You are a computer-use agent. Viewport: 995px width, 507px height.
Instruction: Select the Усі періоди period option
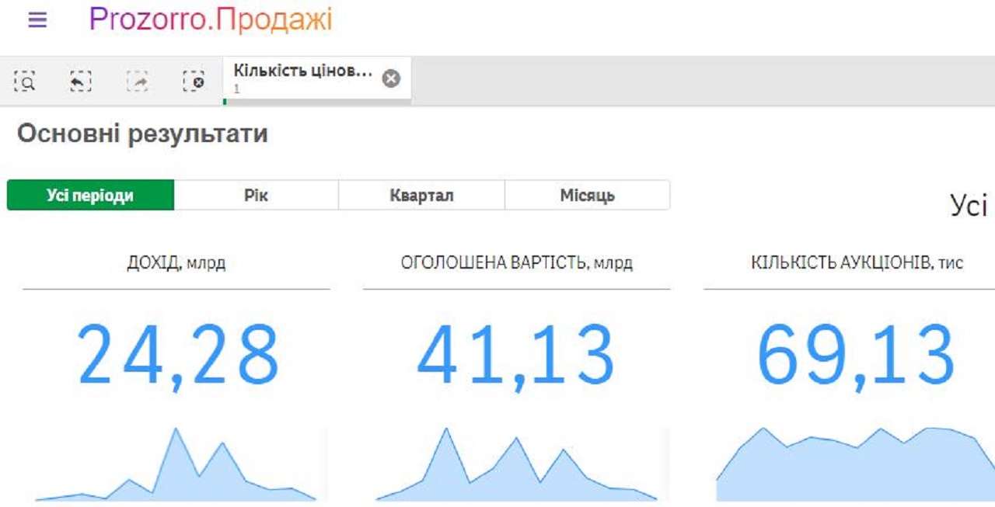[90, 196]
